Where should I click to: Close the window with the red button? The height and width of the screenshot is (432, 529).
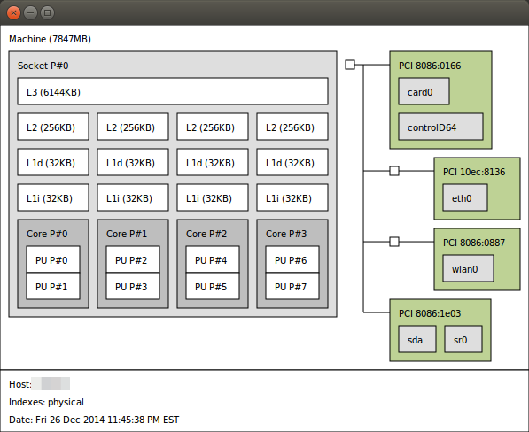(x=13, y=12)
